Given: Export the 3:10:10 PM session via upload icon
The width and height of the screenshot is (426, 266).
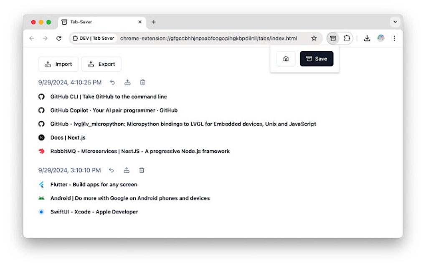Looking at the screenshot, I should (127, 170).
